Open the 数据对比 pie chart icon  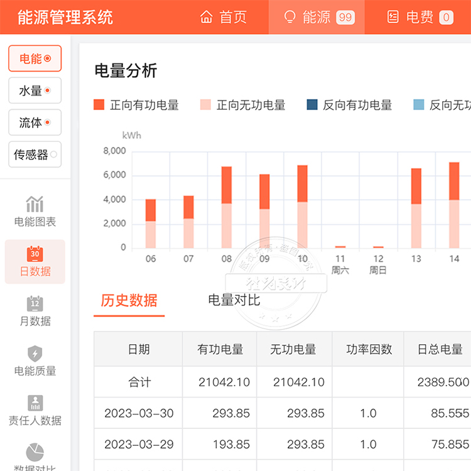35,452
